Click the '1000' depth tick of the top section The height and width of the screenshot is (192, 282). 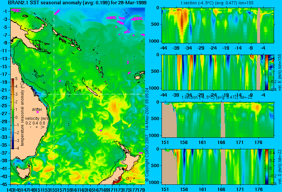click(154, 41)
